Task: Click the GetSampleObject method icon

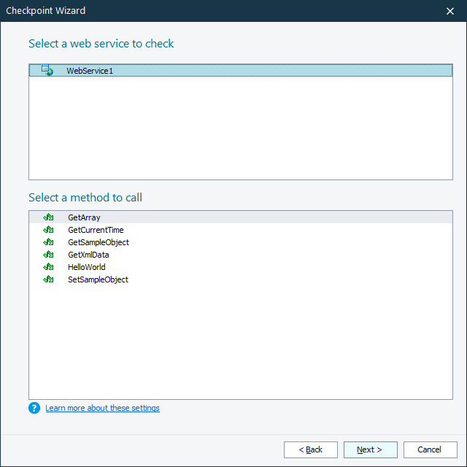Action: [x=49, y=242]
